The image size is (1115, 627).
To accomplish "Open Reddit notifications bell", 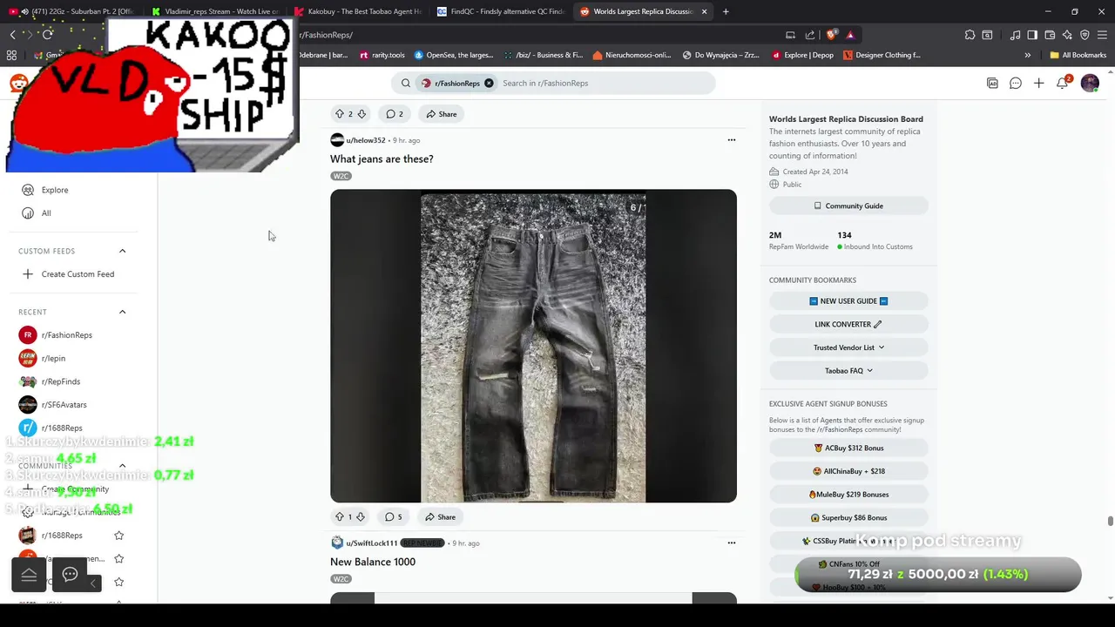I will 1062,83.
